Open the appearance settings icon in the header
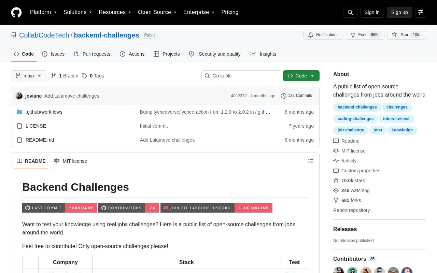 pyautogui.click(x=421, y=12)
